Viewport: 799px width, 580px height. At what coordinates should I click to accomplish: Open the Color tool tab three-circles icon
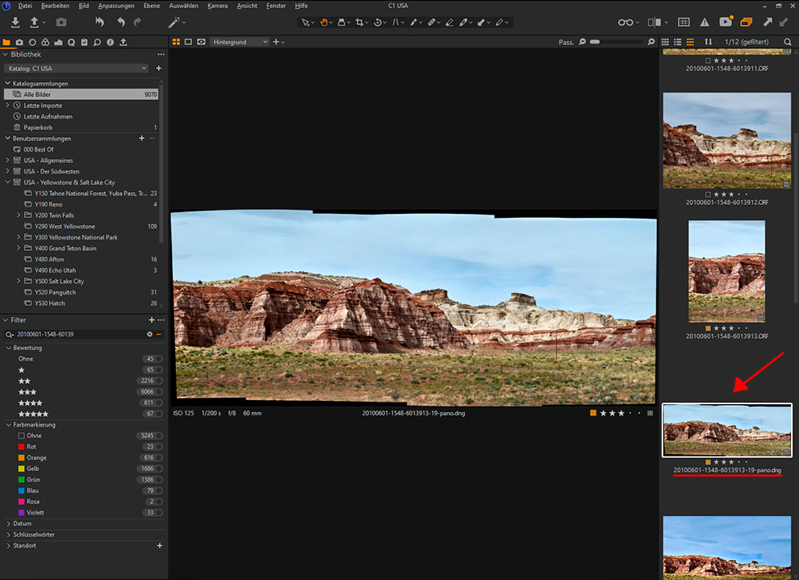[x=45, y=42]
